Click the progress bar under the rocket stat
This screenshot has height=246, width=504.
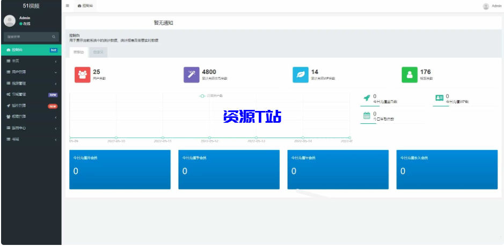pyautogui.click(x=392, y=106)
